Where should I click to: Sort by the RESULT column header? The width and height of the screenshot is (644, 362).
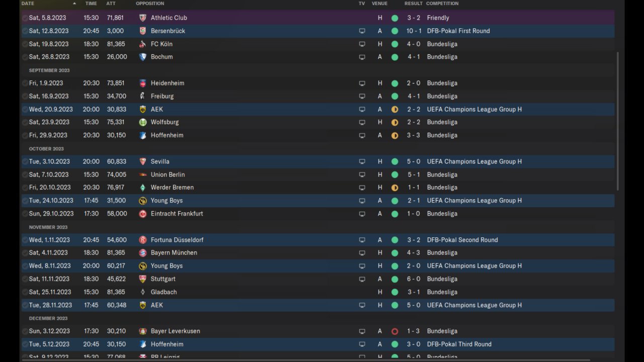413,4
